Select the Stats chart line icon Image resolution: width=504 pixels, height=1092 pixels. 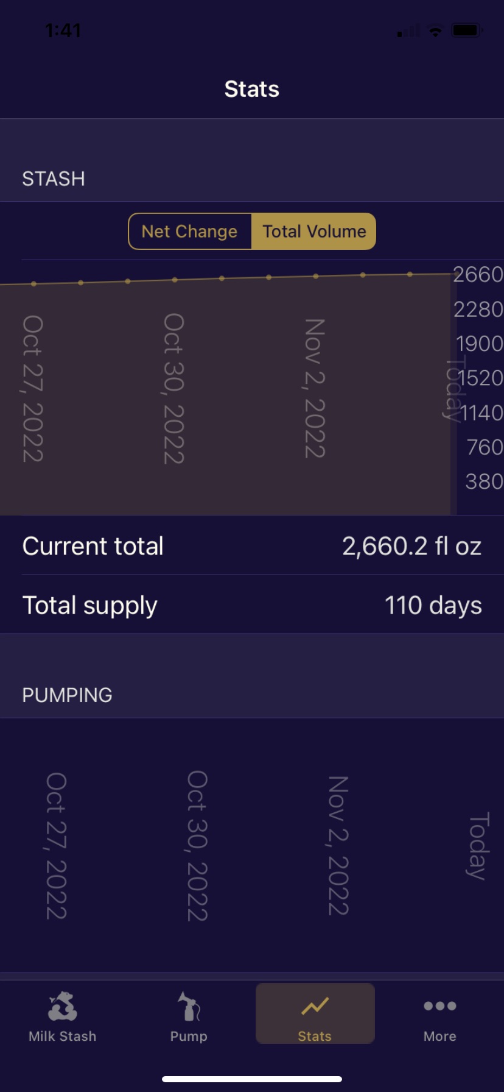(315, 1006)
